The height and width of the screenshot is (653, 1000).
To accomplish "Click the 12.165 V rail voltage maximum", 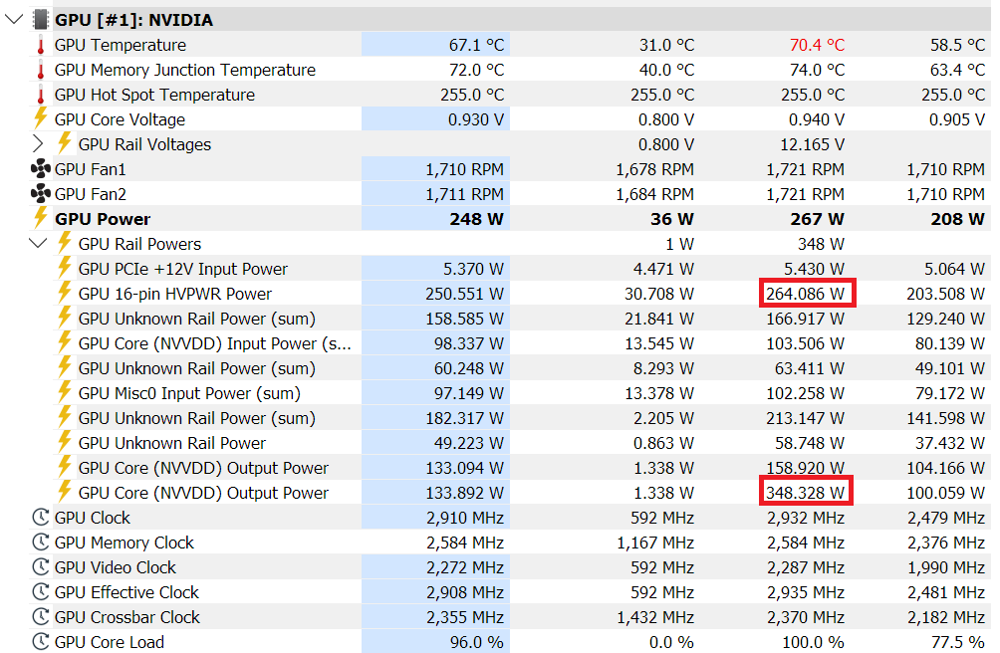I will 812,144.
